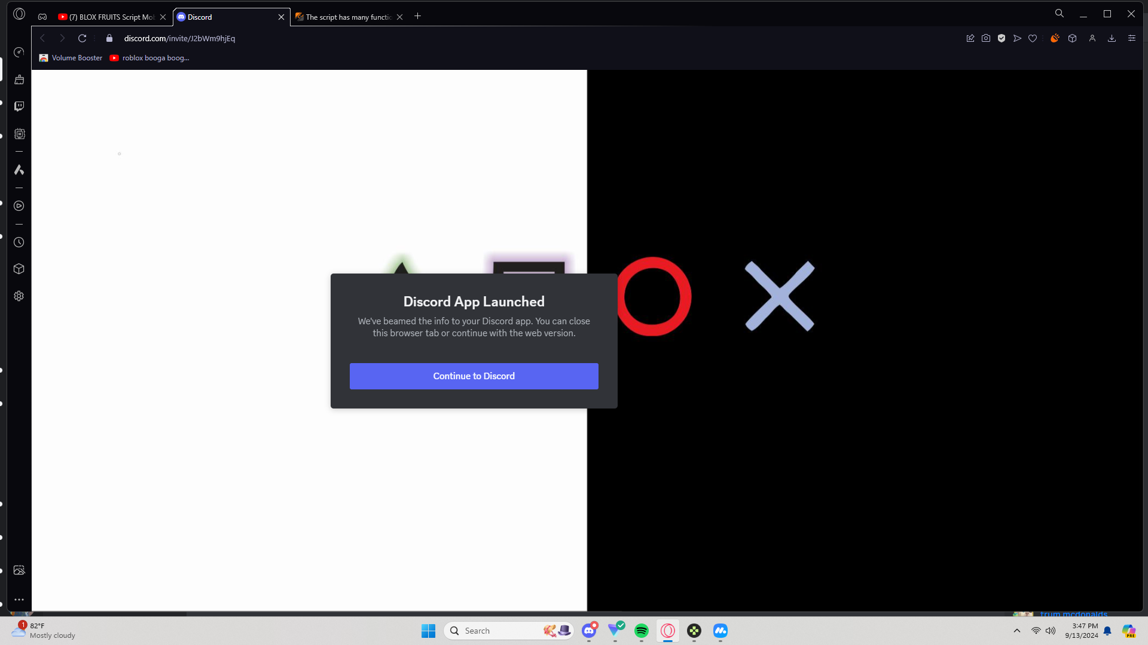
Task: Close 'The script has many functions' tab
Action: pyautogui.click(x=400, y=17)
